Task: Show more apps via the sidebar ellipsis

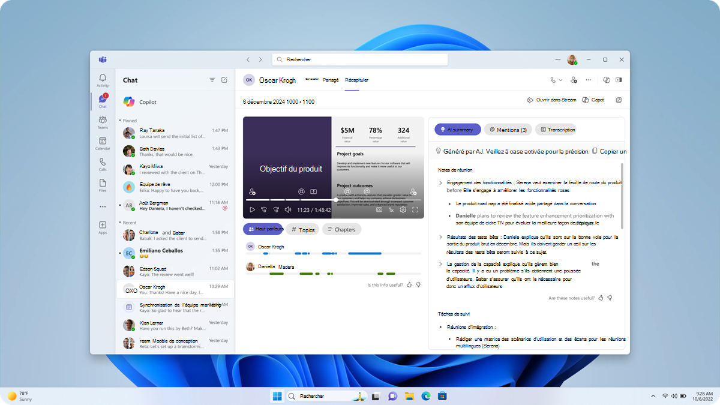Action: tap(103, 206)
